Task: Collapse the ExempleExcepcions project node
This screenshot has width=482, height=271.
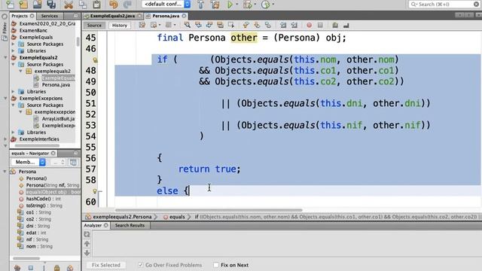Action: pyautogui.click(x=5, y=99)
